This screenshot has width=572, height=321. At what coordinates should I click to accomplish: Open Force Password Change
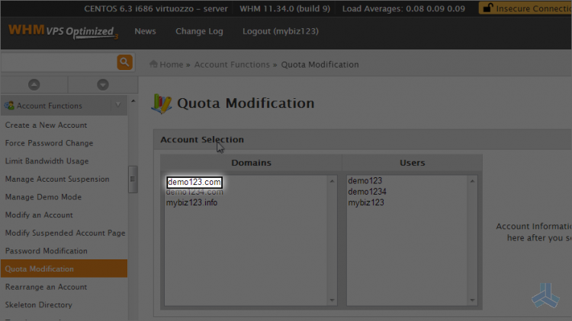[x=49, y=143]
